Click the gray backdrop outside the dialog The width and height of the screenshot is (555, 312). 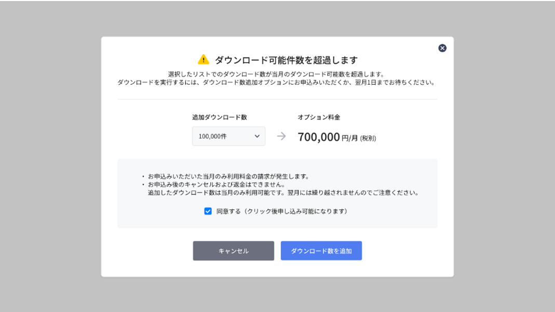pos(49,156)
